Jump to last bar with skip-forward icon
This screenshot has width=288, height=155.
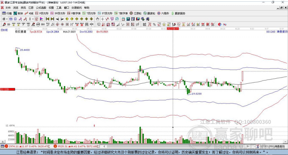52,19
